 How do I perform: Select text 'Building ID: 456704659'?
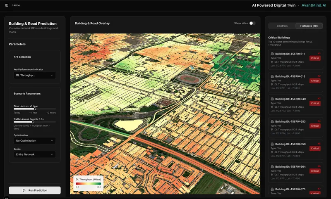coord(290,144)
